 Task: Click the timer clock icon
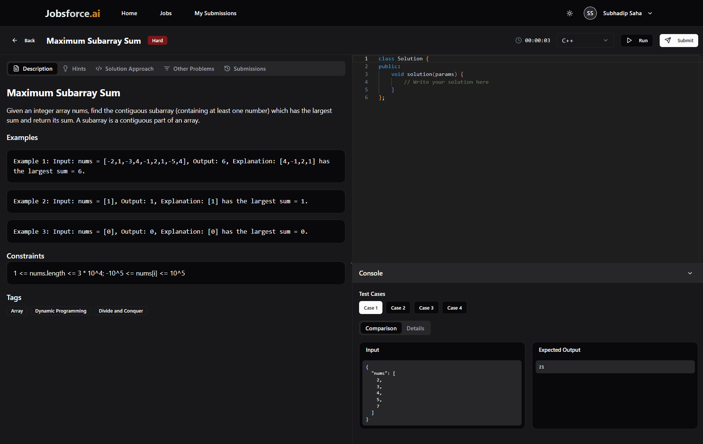(x=519, y=40)
